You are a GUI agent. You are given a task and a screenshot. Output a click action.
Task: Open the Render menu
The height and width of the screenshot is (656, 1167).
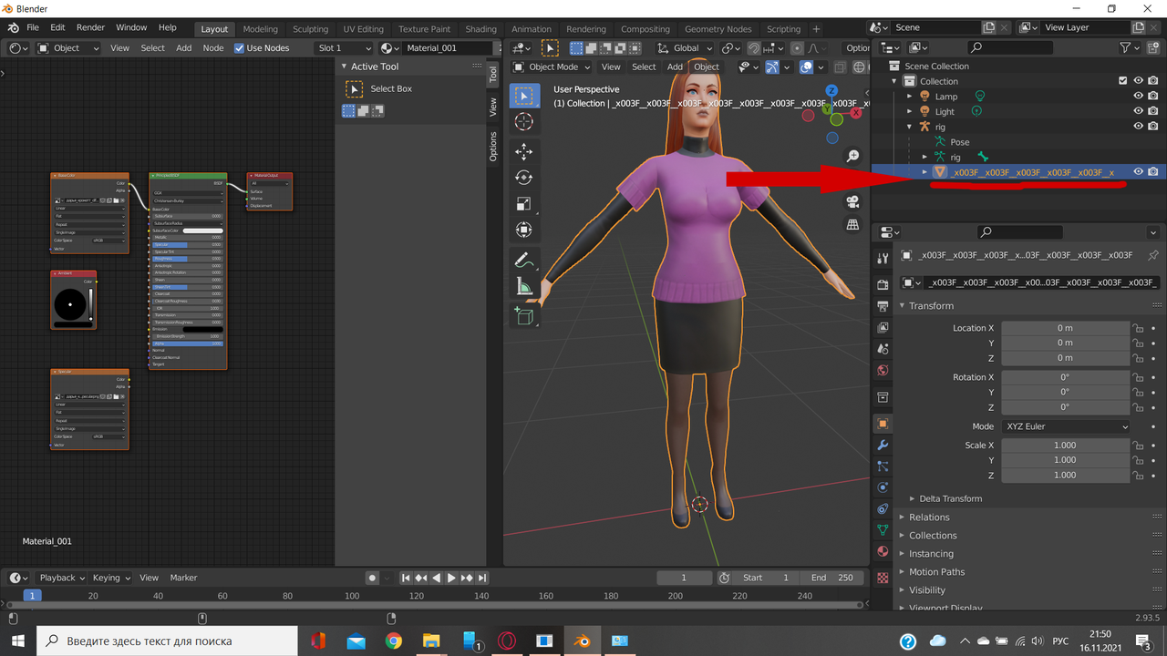[90, 27]
